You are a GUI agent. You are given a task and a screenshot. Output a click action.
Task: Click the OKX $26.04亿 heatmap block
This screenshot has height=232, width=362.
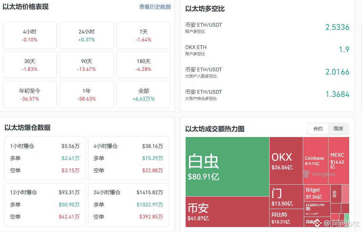pos(286,160)
